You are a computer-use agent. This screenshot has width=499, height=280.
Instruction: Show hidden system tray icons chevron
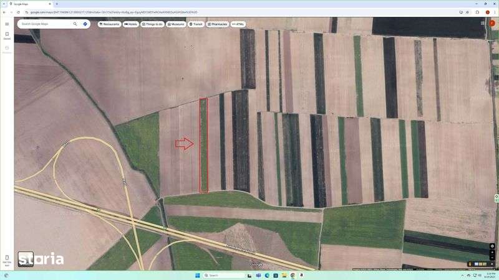[462, 275]
